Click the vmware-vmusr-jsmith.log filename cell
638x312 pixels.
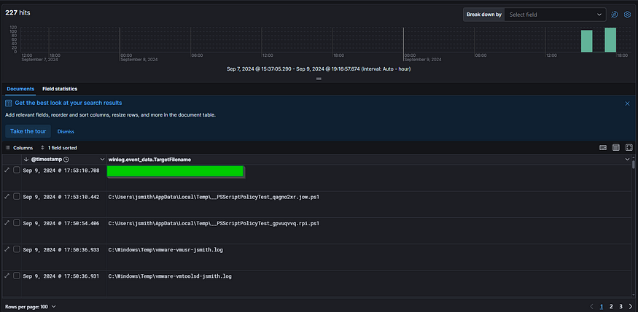pos(166,249)
